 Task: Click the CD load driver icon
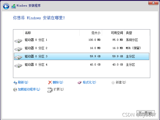tap(15, 90)
